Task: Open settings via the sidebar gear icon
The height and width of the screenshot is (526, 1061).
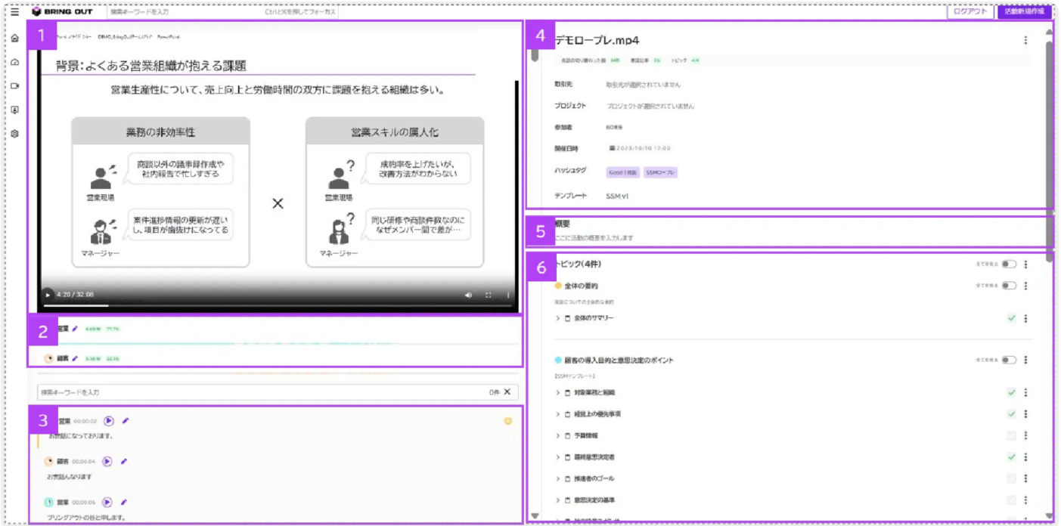Action: coord(15,134)
